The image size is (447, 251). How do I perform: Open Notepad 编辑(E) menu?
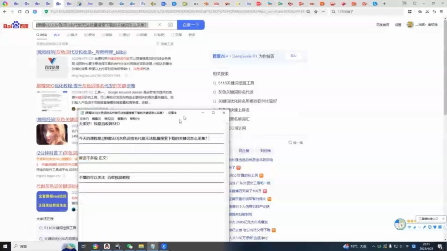point(97,119)
